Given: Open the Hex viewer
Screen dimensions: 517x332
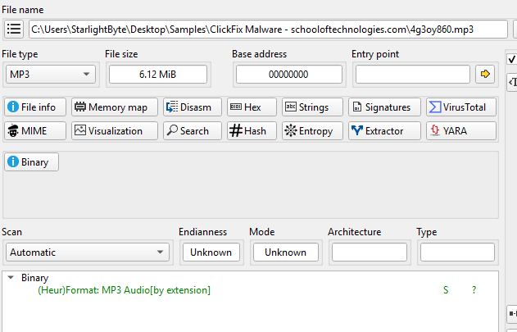Looking at the screenshot, I should (x=247, y=107).
